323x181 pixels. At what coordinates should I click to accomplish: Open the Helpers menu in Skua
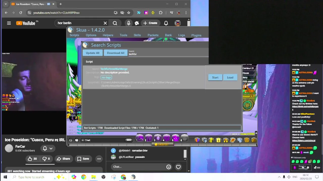tap(108, 35)
